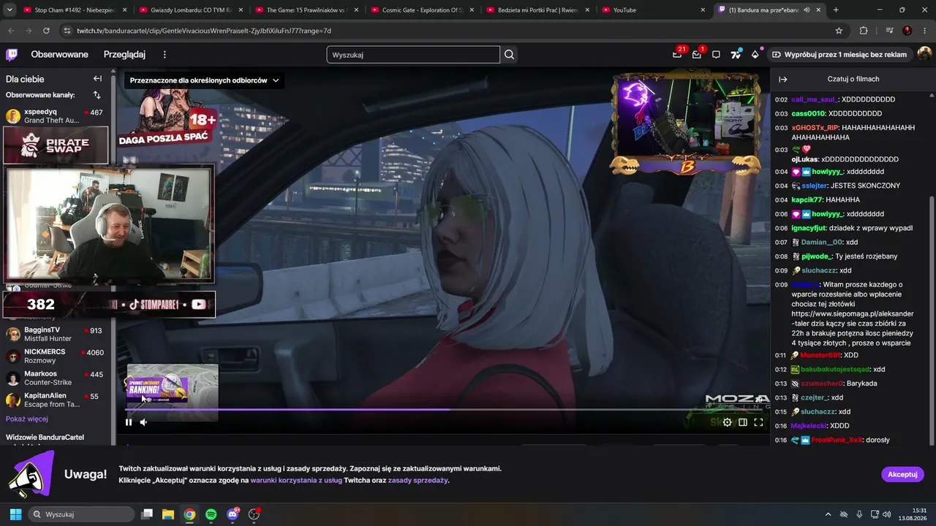This screenshot has width=936, height=526.
Task: Click Pokaż więcej in sidebar
Action: [x=27, y=419]
